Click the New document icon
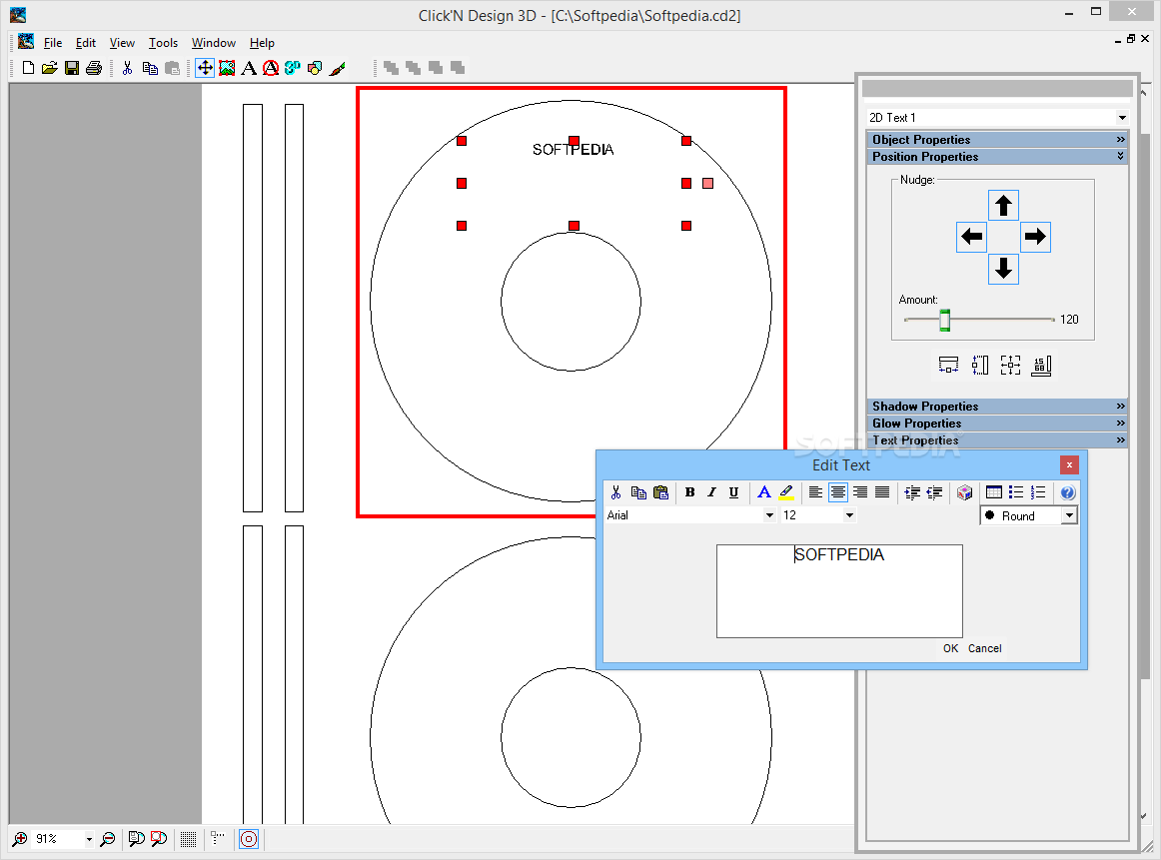The height and width of the screenshot is (860, 1161). pyautogui.click(x=28, y=68)
